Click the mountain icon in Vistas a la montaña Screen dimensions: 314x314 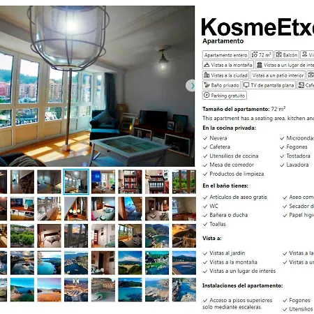(207, 65)
